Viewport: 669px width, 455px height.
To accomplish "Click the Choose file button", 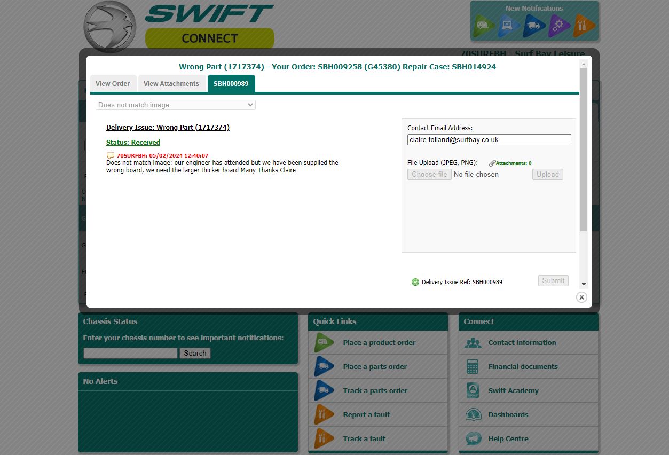I will [x=429, y=174].
